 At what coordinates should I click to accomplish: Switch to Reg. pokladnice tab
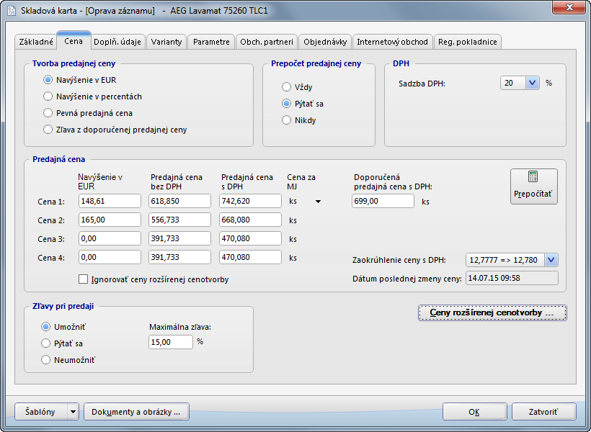[468, 42]
